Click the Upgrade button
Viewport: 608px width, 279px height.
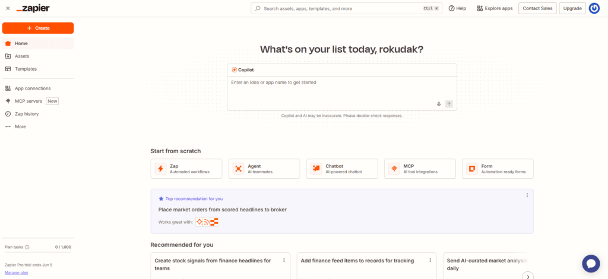click(x=572, y=8)
